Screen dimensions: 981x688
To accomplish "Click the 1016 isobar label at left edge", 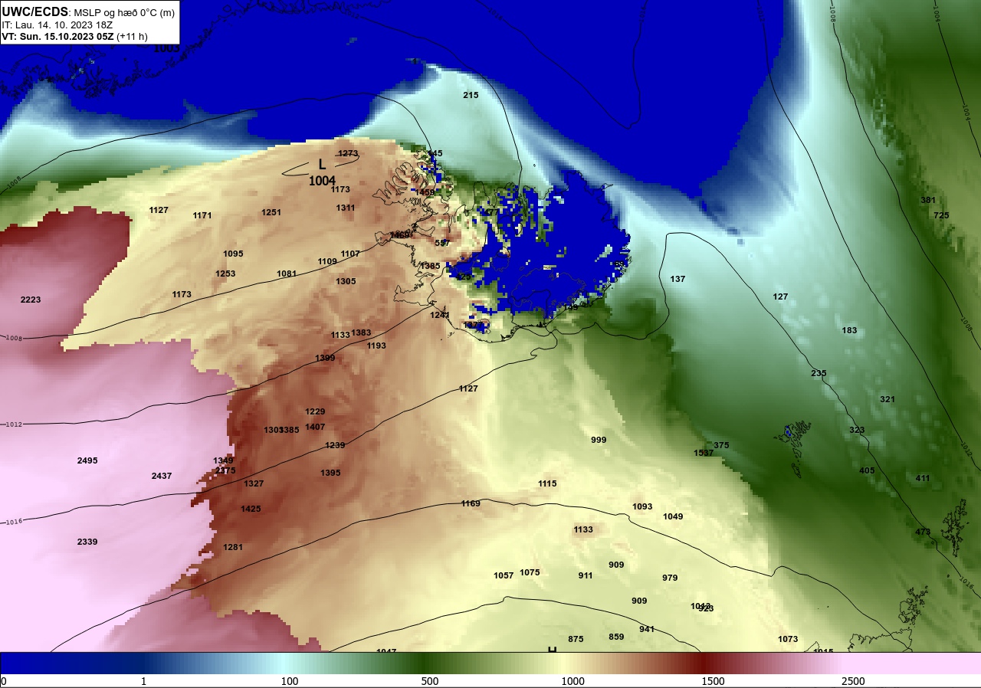I will (x=15, y=522).
